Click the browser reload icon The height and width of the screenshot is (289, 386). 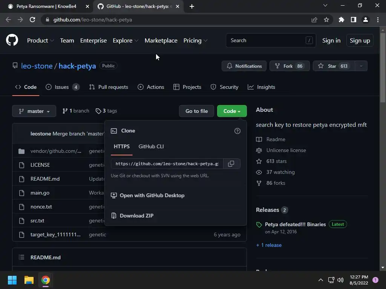point(32,20)
